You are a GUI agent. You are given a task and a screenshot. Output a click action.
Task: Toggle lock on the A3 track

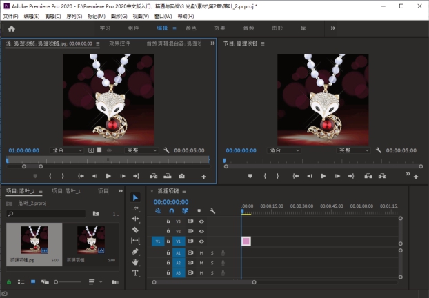[x=168, y=272]
